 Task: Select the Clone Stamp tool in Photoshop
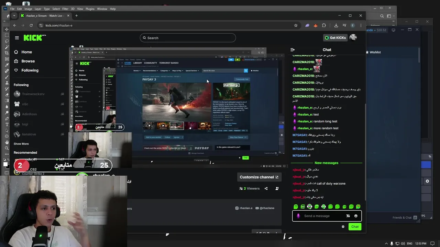tap(7, 83)
